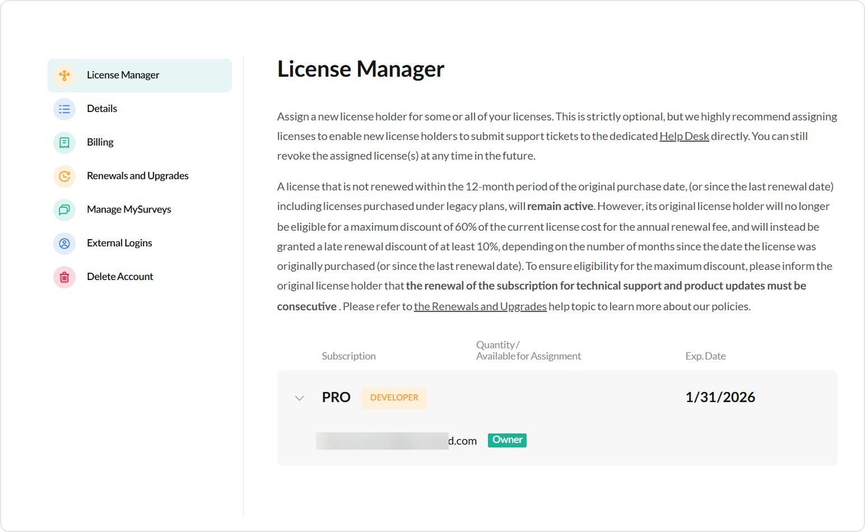Viewport: 865px width, 532px height.
Task: Click the Billing receipt icon
Action: [x=64, y=142]
